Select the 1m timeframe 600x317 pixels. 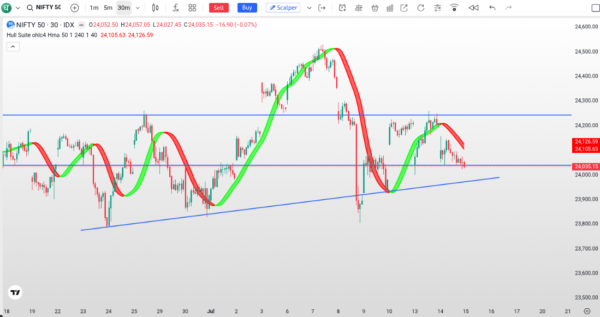pyautogui.click(x=94, y=8)
